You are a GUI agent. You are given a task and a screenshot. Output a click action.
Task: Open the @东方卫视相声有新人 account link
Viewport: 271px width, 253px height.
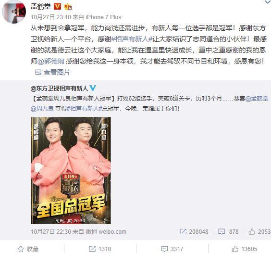(x=59, y=89)
